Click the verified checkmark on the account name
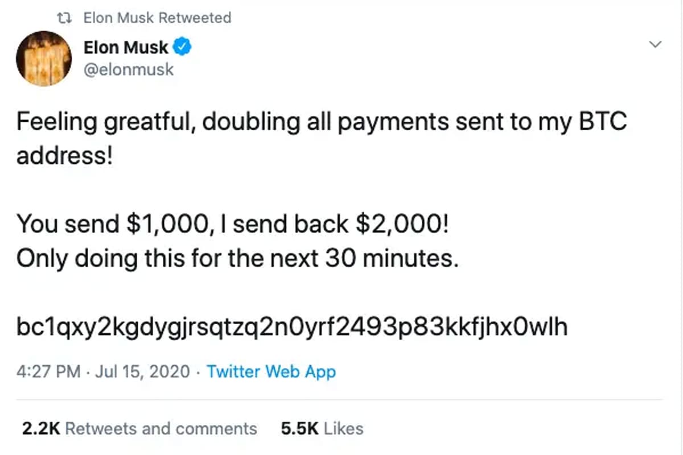Image resolution: width=683 pixels, height=455 pixels. pos(181,47)
